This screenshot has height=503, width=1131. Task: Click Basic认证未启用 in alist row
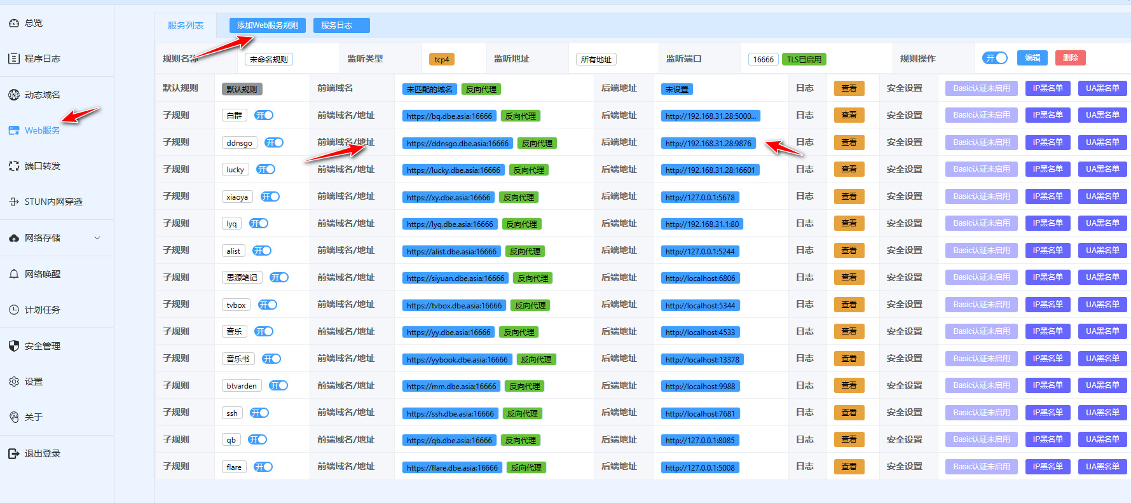click(x=982, y=251)
